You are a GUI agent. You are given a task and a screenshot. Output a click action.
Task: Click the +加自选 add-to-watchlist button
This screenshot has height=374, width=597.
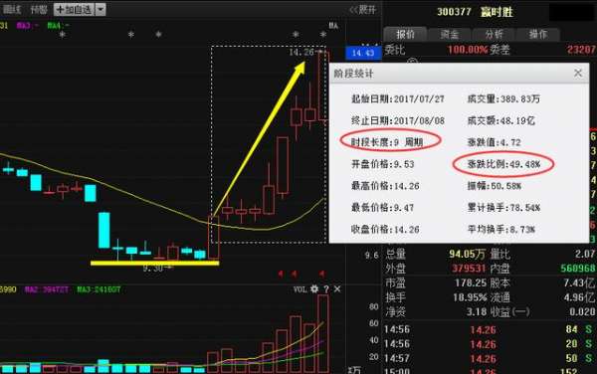74,9
